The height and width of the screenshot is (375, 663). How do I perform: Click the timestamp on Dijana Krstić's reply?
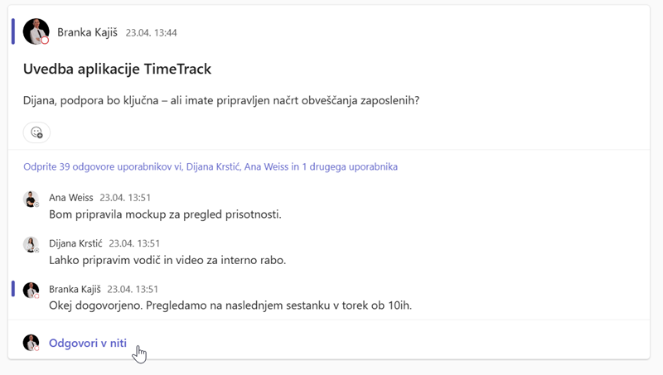(134, 243)
